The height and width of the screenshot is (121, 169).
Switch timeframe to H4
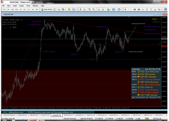[25, 9]
